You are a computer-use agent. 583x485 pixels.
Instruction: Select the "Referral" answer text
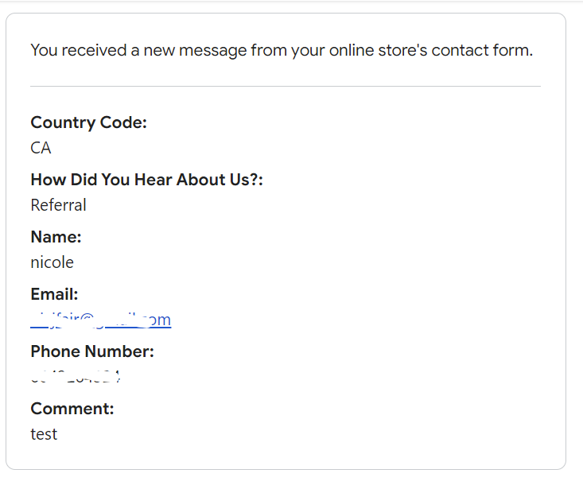[58, 205]
